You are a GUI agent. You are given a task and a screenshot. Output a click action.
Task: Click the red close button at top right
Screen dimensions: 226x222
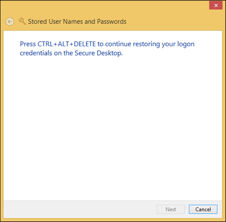click(x=216, y=5)
